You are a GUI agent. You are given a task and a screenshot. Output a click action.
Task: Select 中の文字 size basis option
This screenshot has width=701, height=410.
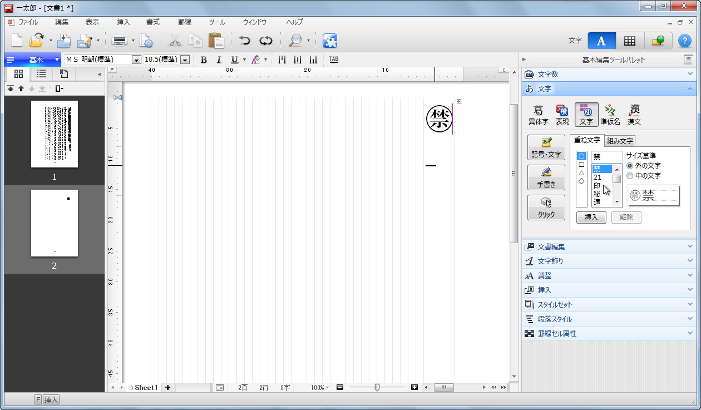coord(644,176)
